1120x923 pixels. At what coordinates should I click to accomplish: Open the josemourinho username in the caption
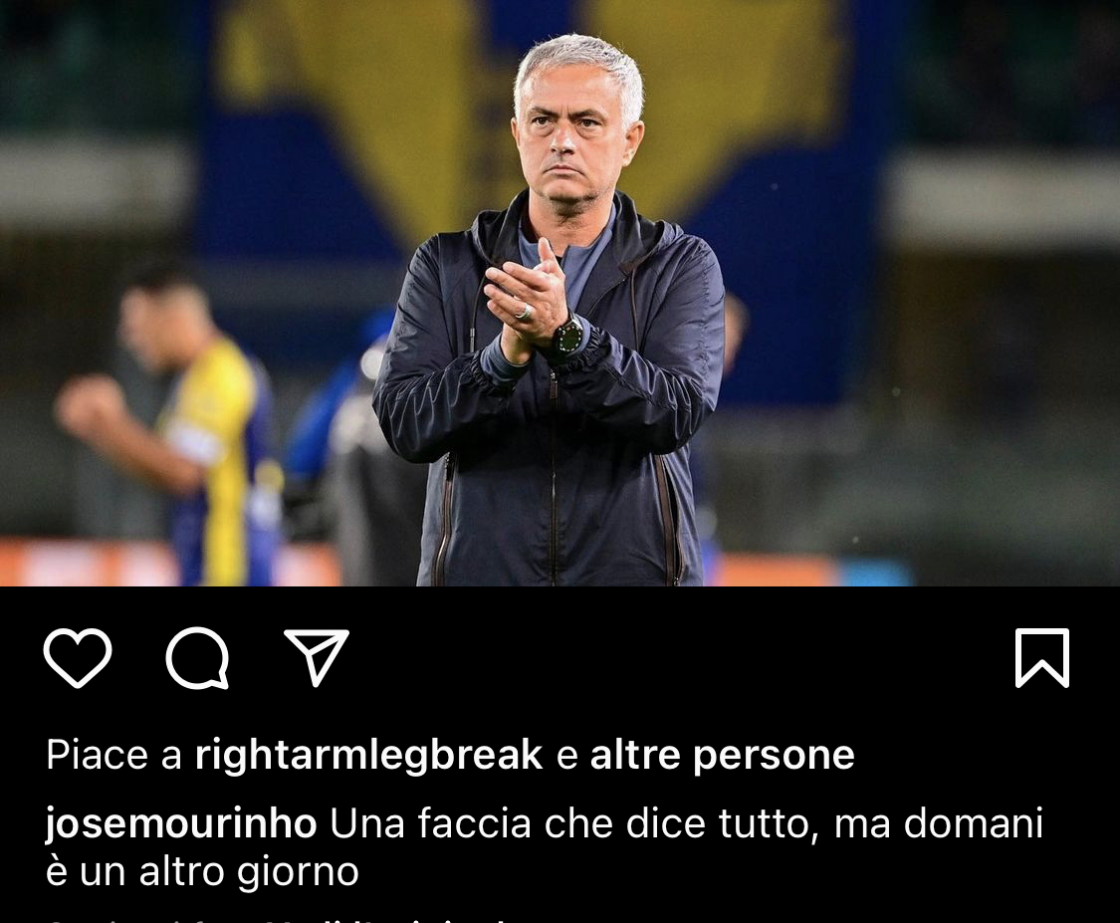click(181, 823)
